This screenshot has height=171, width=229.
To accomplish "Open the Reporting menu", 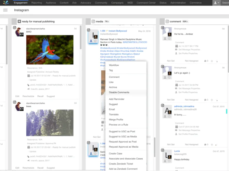I will click(37, 3).
